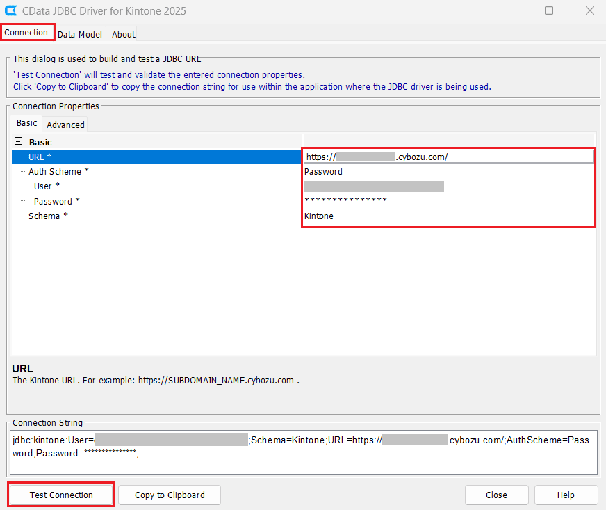Switch to the Data Model tab
Image resolution: width=606 pixels, height=510 pixels.
point(79,33)
